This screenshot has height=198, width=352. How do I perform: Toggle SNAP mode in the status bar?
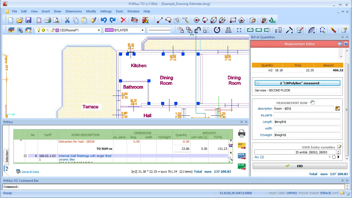pyautogui.click(x=272, y=193)
